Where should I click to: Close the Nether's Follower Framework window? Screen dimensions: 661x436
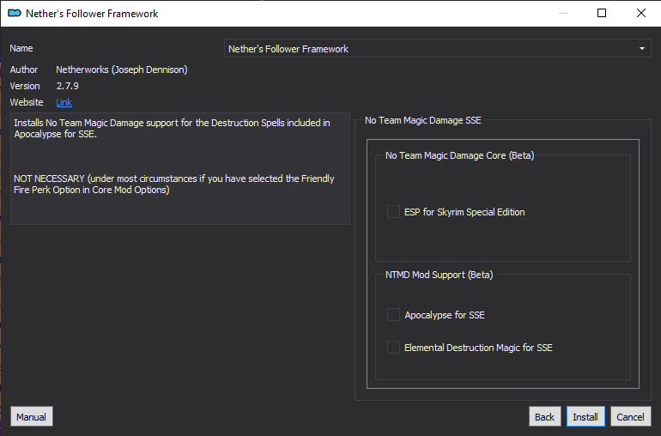640,13
